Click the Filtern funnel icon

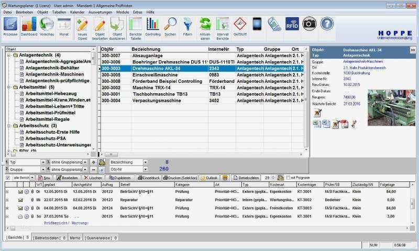[x=188, y=27]
